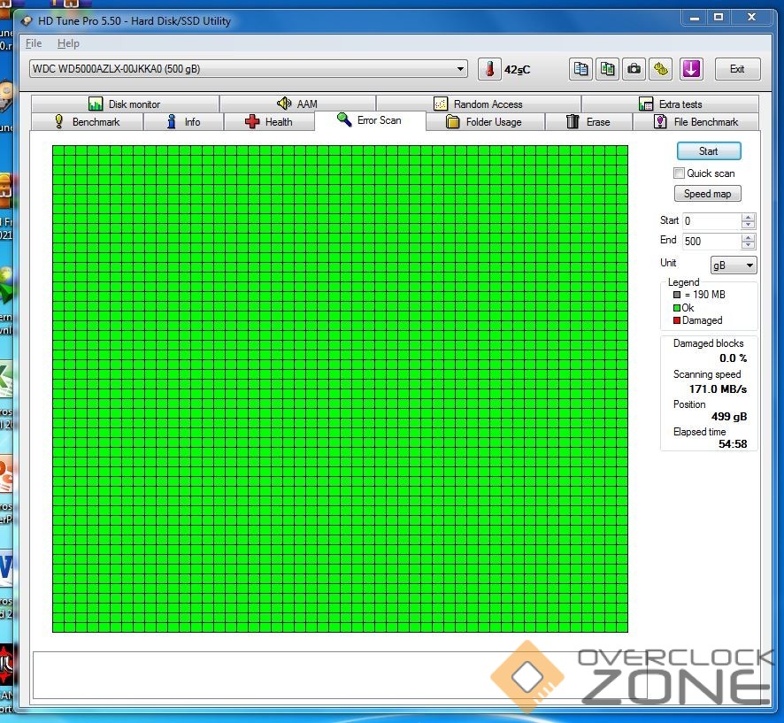
Task: Click the Start value input field
Action: (712, 221)
